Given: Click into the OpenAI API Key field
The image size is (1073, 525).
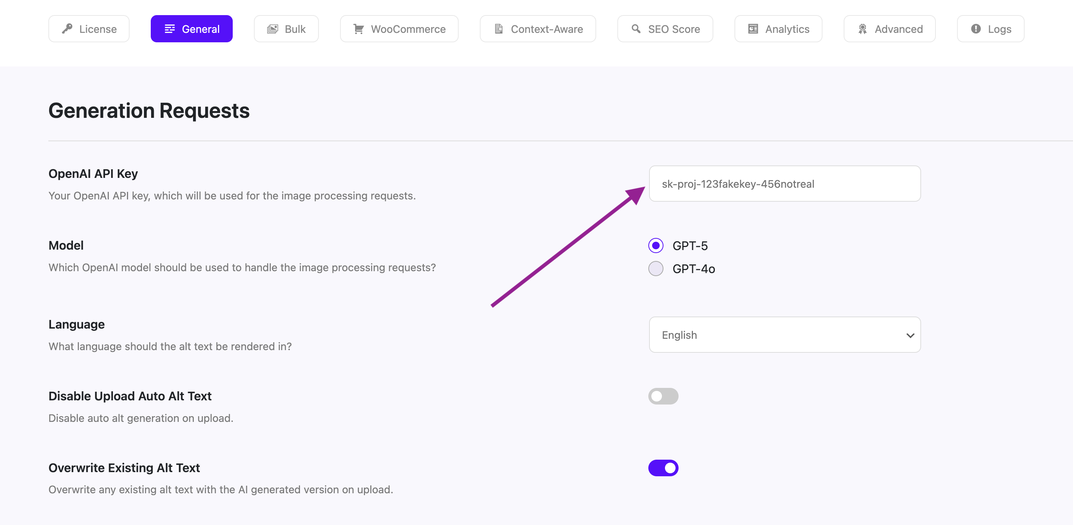Looking at the screenshot, I should coord(785,184).
